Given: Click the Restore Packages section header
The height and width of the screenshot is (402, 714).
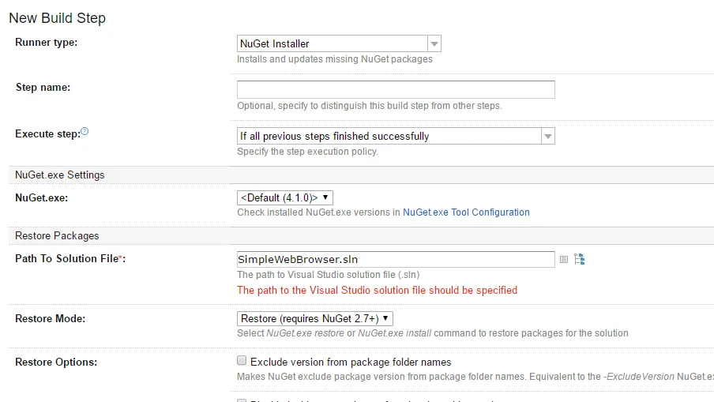Looking at the screenshot, I should click(57, 236).
